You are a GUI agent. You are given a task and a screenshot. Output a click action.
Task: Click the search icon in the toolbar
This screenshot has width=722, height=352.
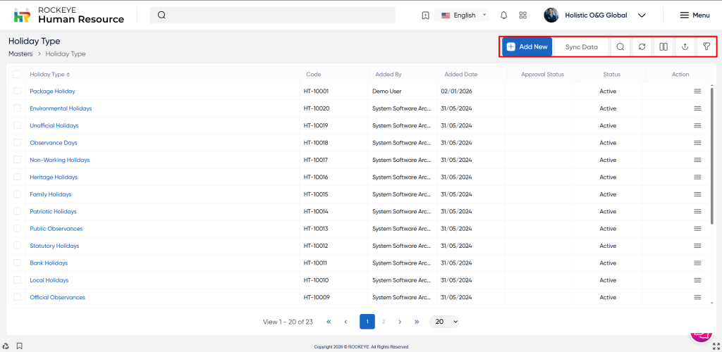pos(620,47)
